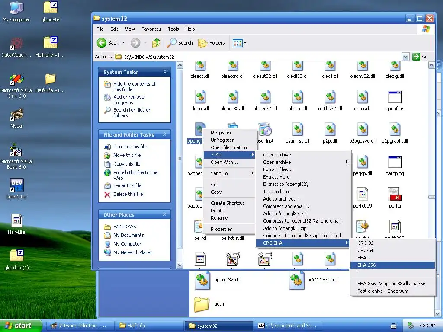443x332 pixels.
Task: Choose Test archive : Checksum
Action: pos(392,291)
